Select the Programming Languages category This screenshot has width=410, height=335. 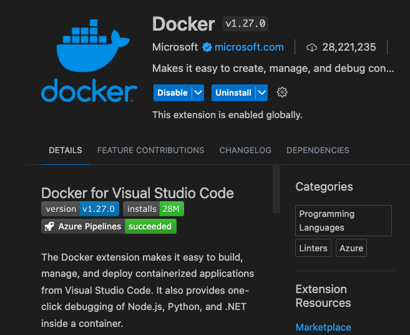343,221
